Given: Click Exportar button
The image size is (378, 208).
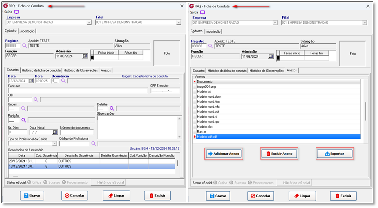Looking at the screenshot, I should [x=335, y=154].
